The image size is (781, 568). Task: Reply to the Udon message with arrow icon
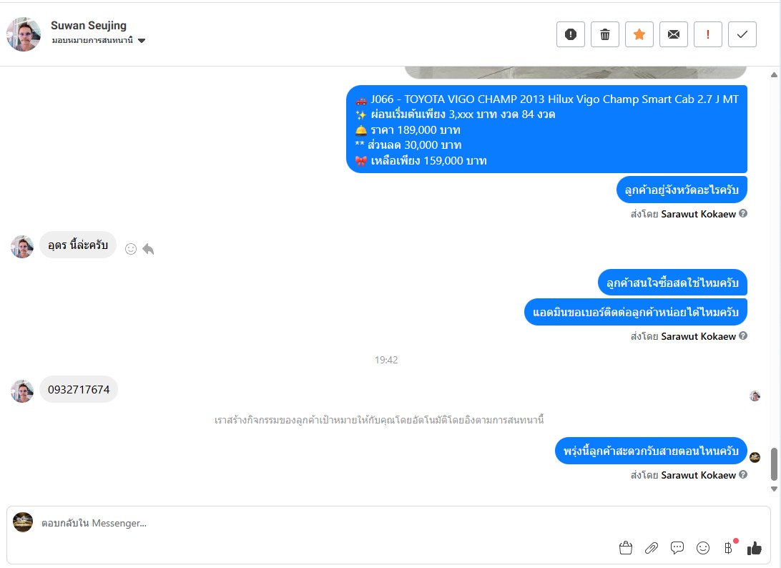(148, 249)
